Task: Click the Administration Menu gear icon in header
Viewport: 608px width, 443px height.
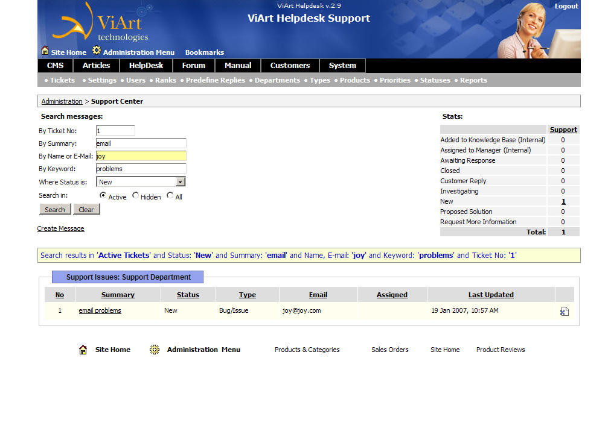Action: click(x=97, y=51)
